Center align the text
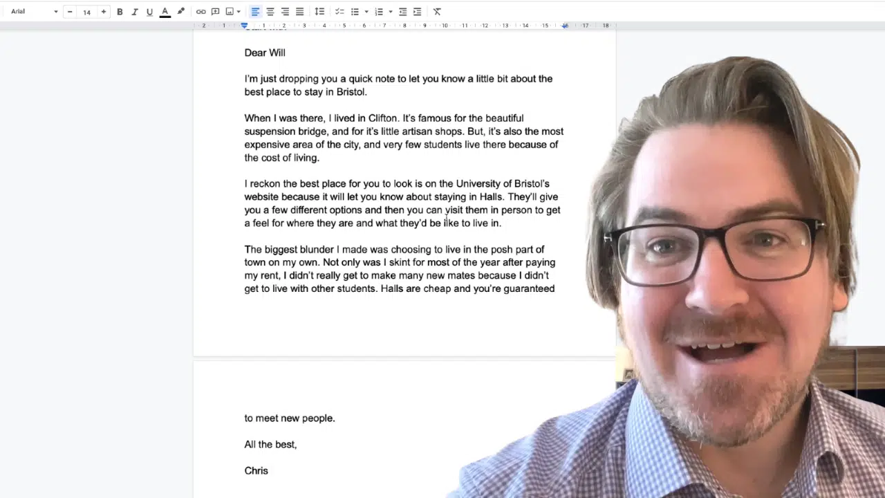This screenshot has height=498, width=885. pos(270,12)
